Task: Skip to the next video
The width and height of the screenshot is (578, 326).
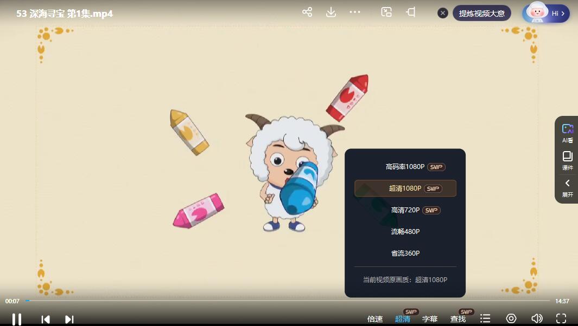Action: 69,319
